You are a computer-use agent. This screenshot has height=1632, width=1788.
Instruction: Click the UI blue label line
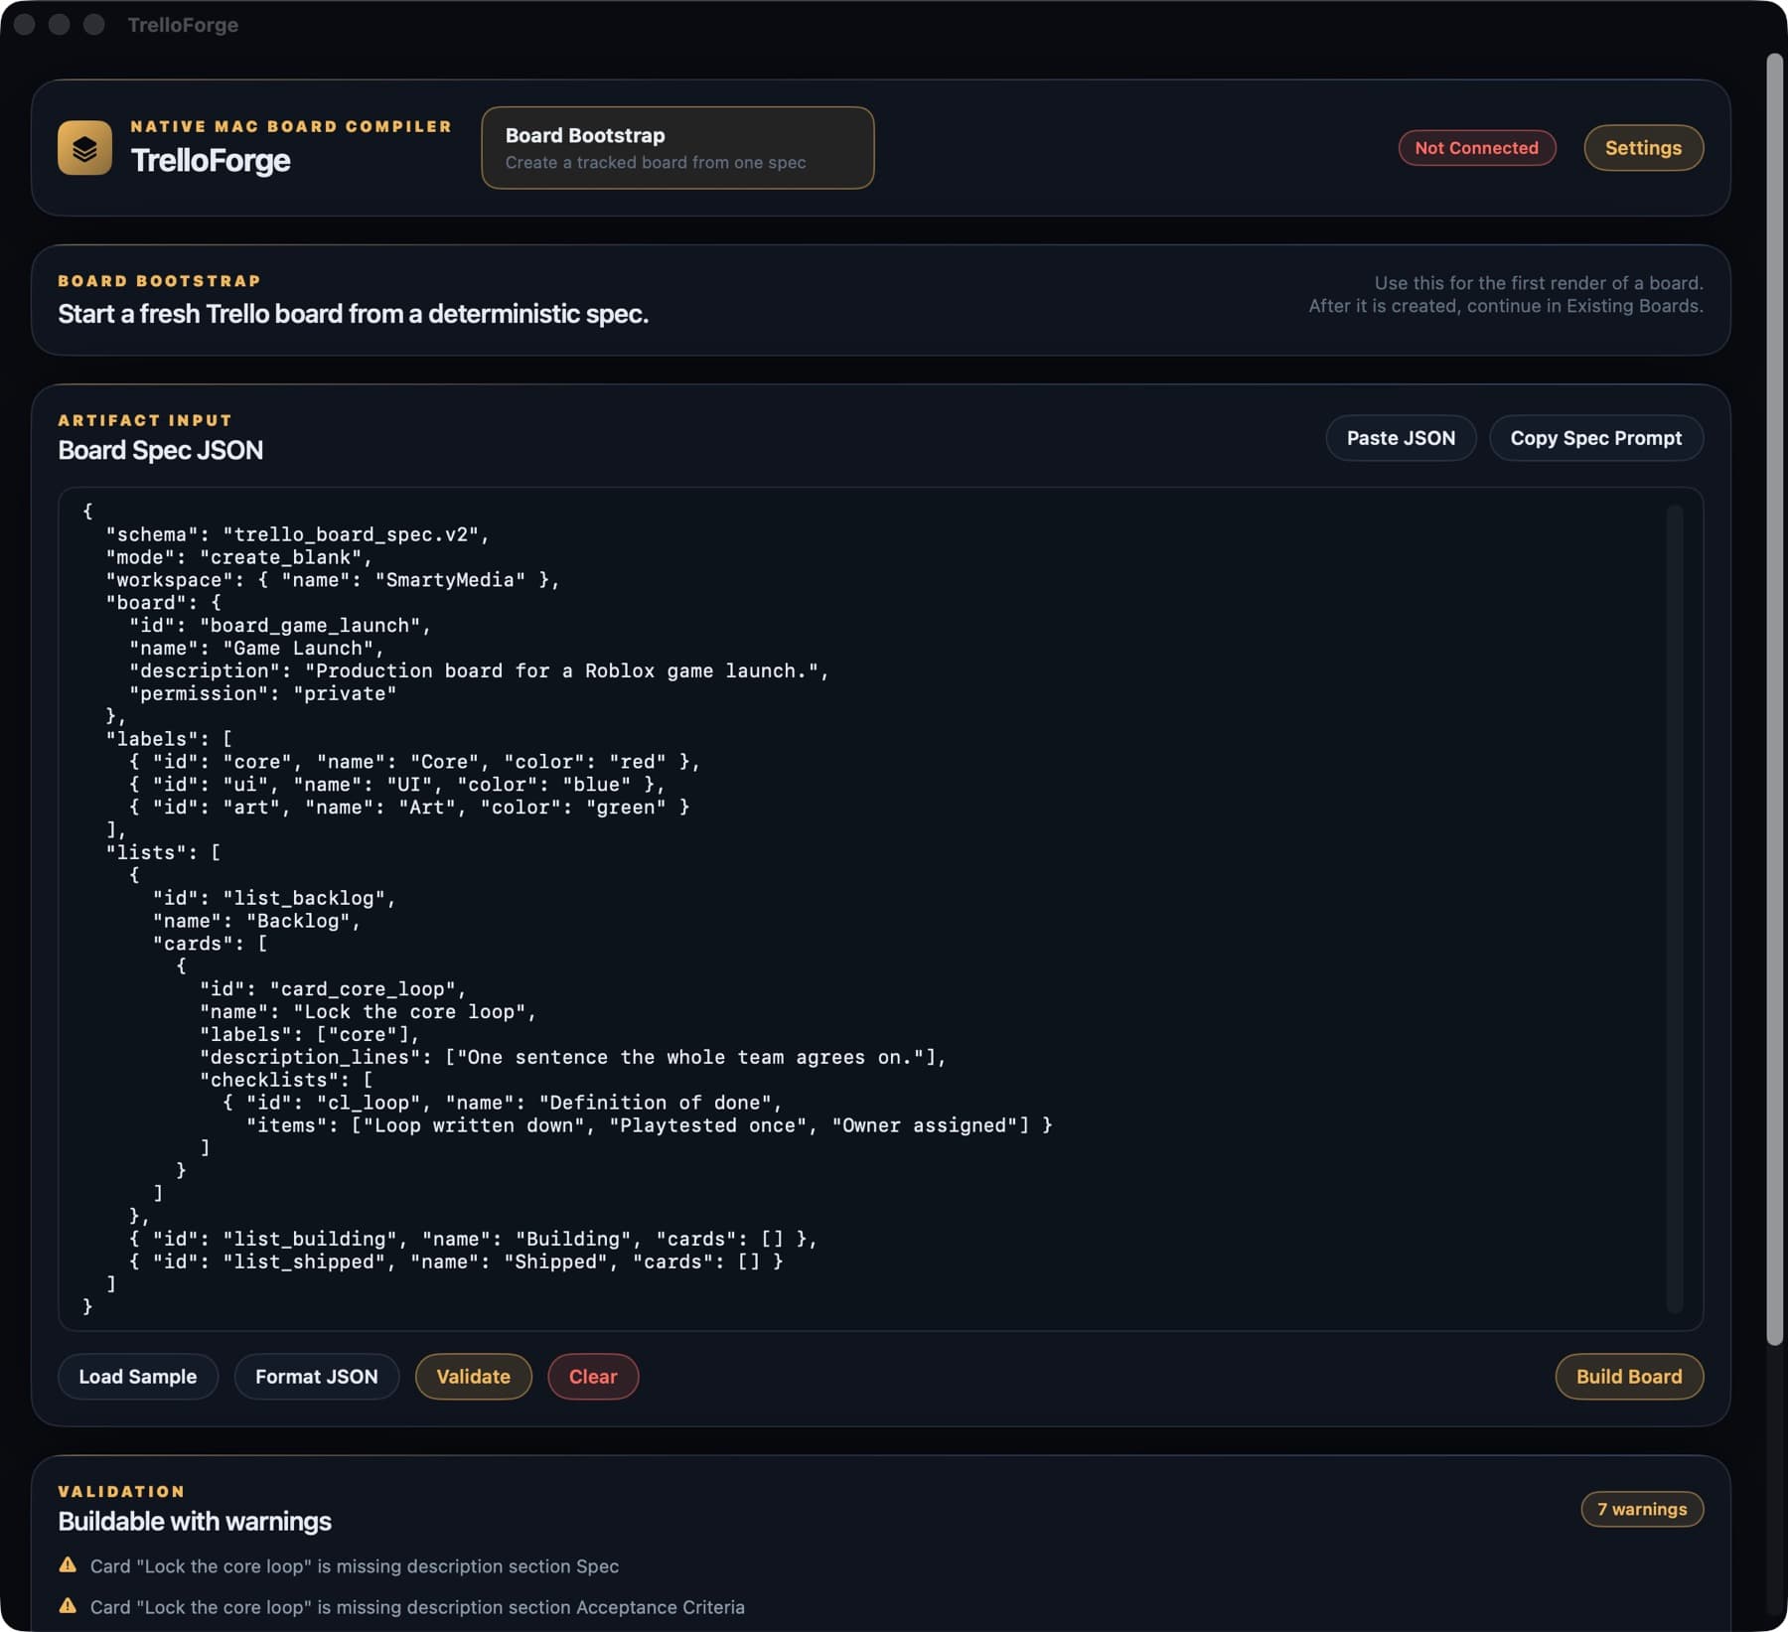[397, 785]
